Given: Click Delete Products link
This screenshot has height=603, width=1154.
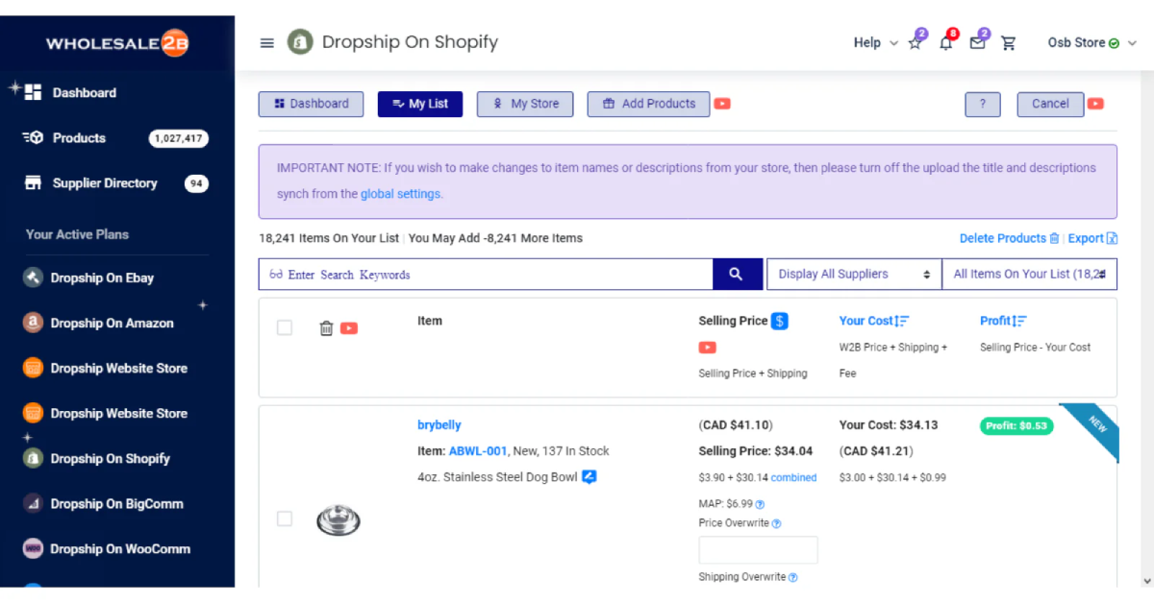Looking at the screenshot, I should coord(1003,238).
